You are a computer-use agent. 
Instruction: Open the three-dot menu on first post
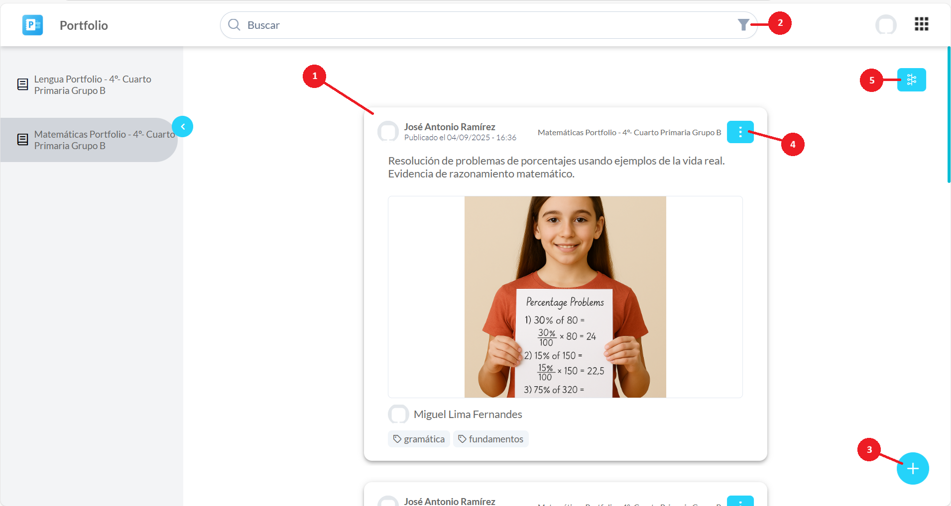740,132
